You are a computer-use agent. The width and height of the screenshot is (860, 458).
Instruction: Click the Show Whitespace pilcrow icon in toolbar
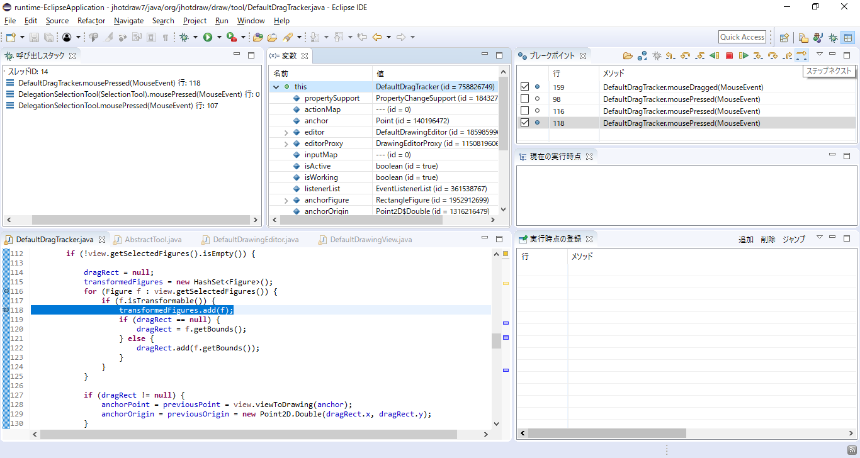(x=166, y=38)
